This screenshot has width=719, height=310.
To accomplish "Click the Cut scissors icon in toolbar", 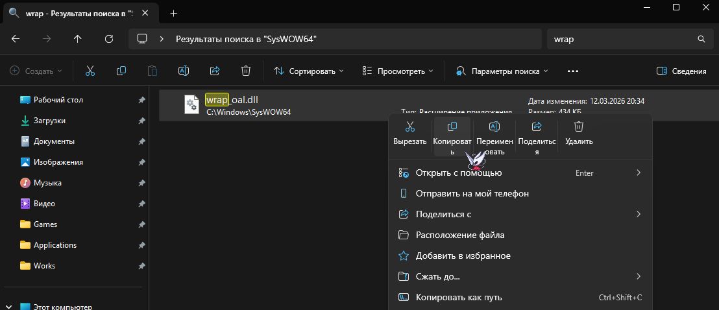I will pyautogui.click(x=90, y=71).
